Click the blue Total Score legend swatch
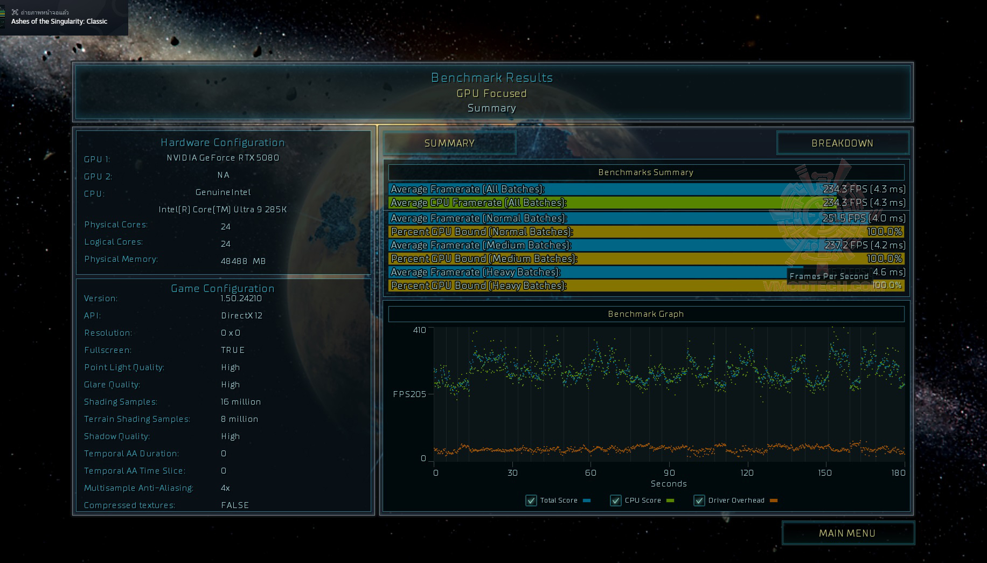 pos(587,501)
